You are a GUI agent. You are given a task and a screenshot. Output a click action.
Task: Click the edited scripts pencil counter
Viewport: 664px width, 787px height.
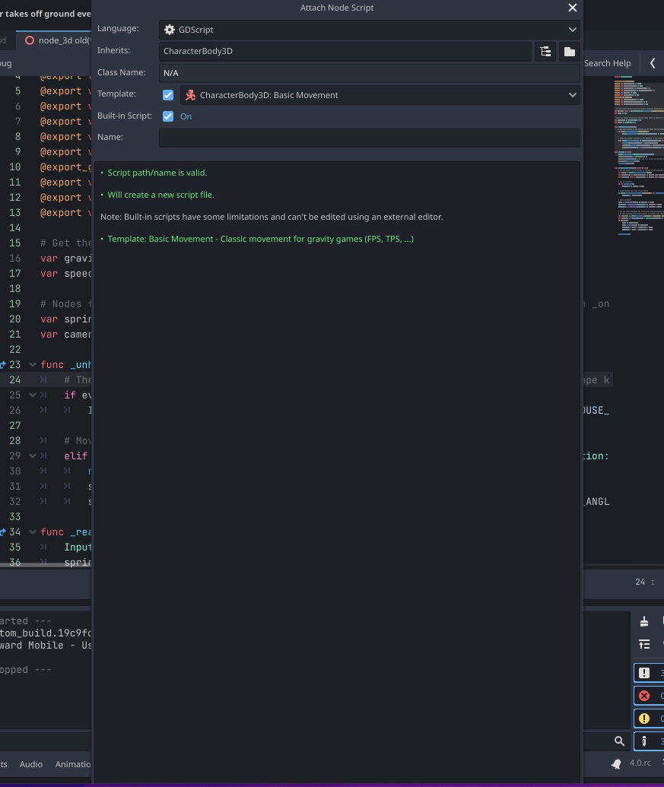tap(646, 742)
